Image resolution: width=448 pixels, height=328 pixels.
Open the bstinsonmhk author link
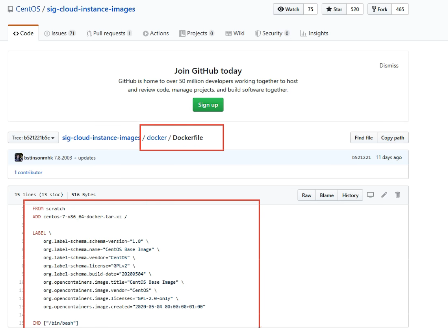(x=39, y=158)
